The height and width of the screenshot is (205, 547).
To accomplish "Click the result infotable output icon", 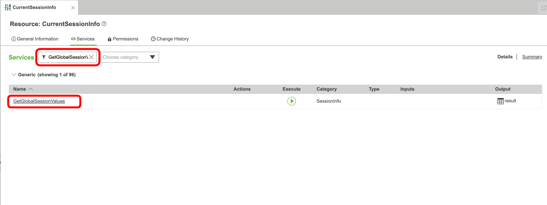I will 501,101.
